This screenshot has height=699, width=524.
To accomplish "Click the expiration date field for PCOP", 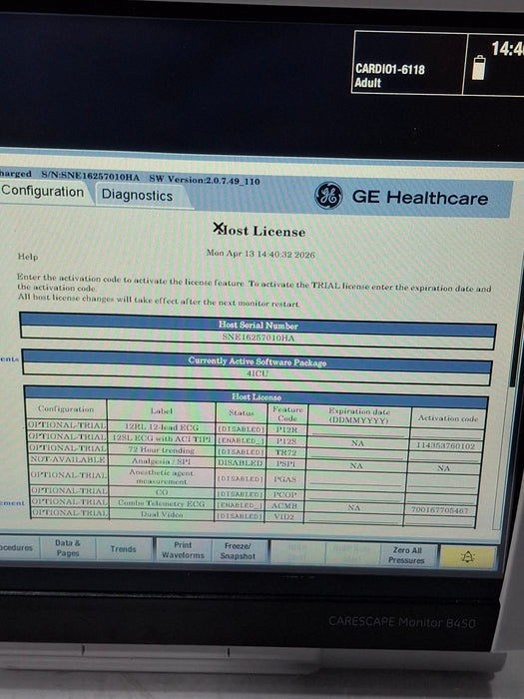I will (x=354, y=495).
